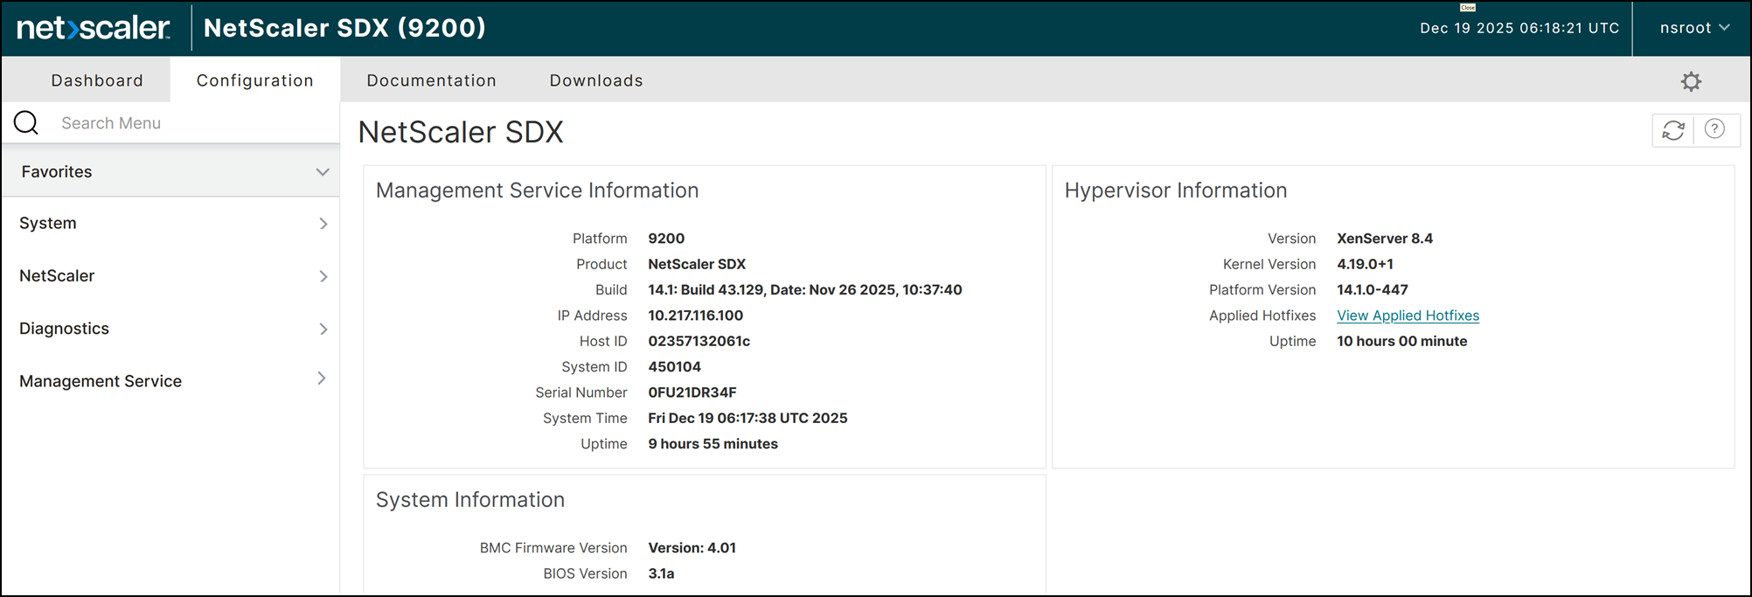Expand the Diagnostics menu arrow
This screenshot has height=597, width=1752.
323,329
